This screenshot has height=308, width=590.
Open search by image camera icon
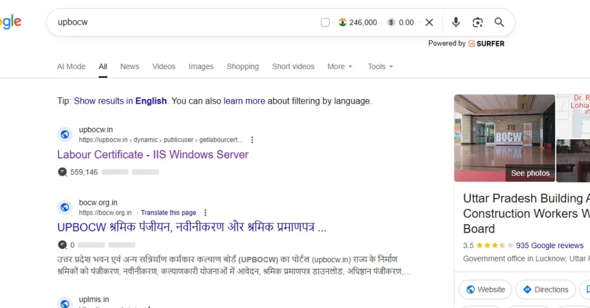tap(478, 22)
